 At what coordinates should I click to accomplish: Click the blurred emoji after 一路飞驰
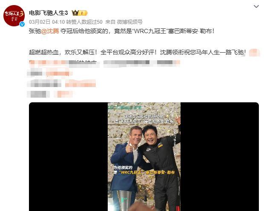click(254, 53)
